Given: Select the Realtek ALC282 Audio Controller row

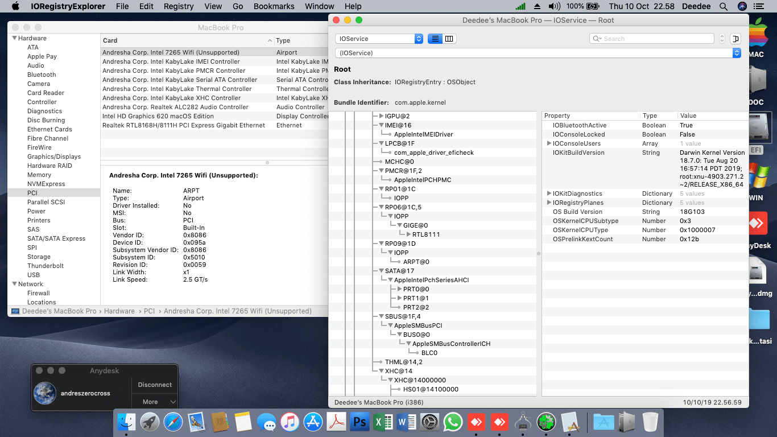Looking at the screenshot, I should [x=214, y=107].
